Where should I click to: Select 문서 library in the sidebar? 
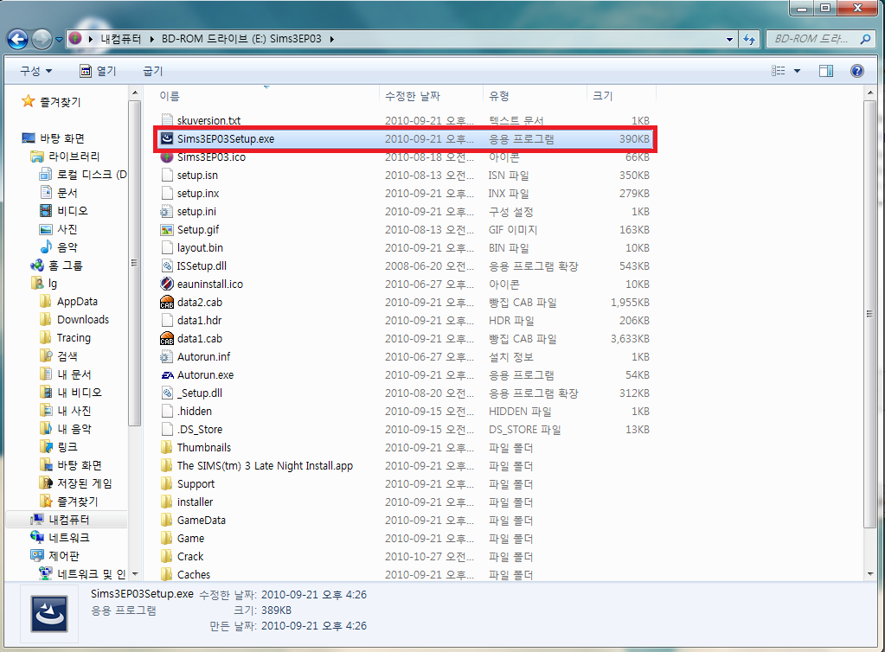click(58, 192)
